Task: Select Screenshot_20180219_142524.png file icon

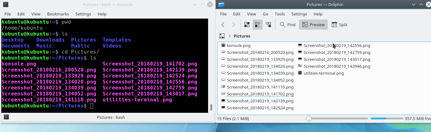Action: (x=223, y=108)
